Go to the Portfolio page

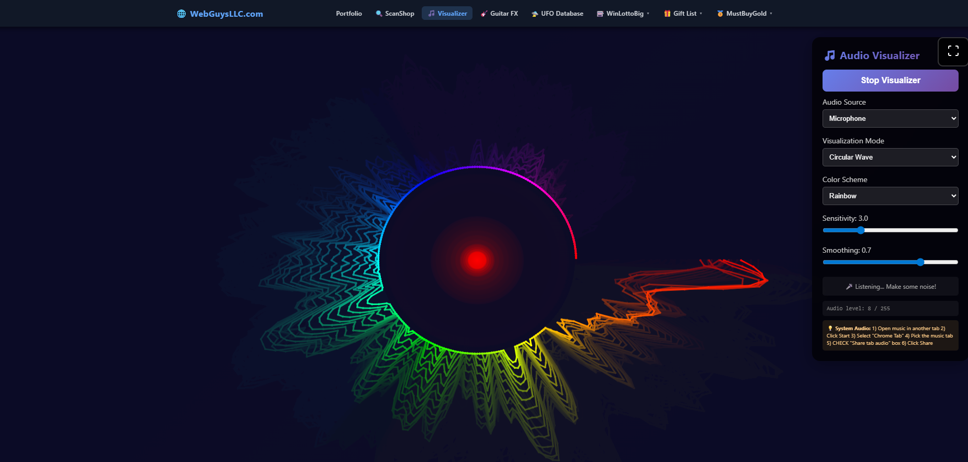(x=349, y=14)
